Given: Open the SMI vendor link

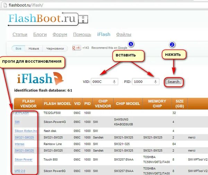Looking at the screenshot, I should 17,122.
